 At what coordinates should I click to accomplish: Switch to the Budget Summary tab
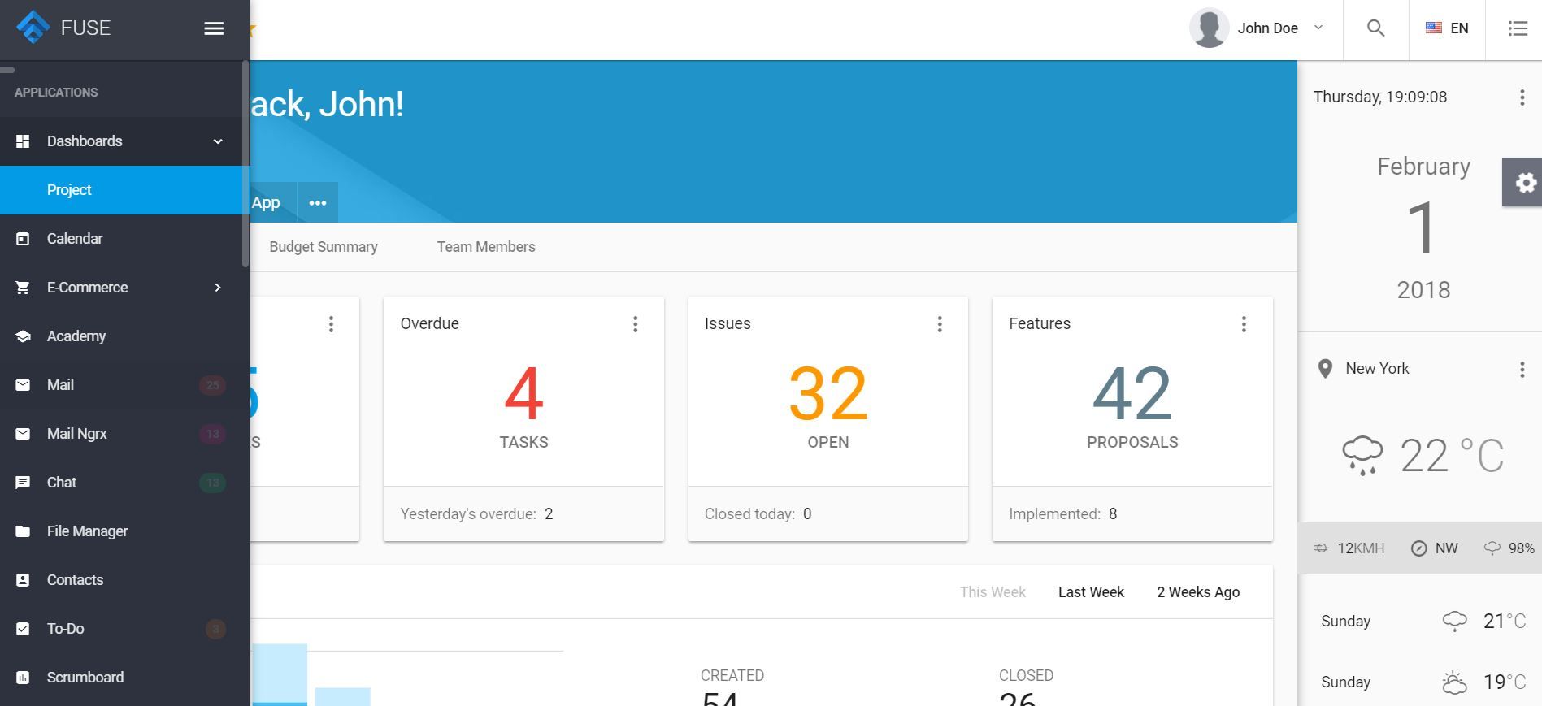pyautogui.click(x=324, y=247)
